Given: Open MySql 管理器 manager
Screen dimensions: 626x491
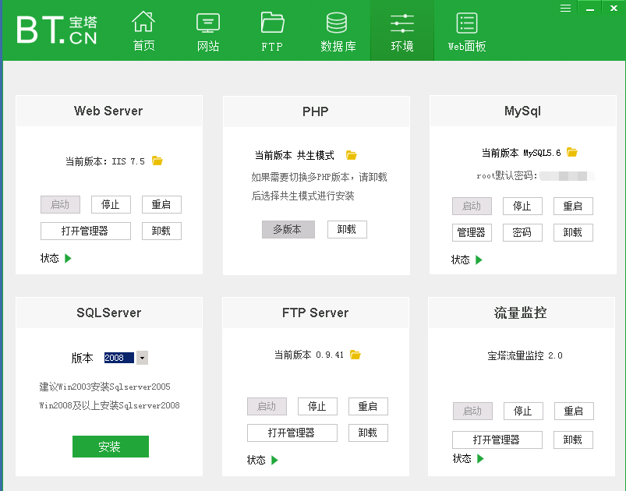Looking at the screenshot, I should click(472, 232).
